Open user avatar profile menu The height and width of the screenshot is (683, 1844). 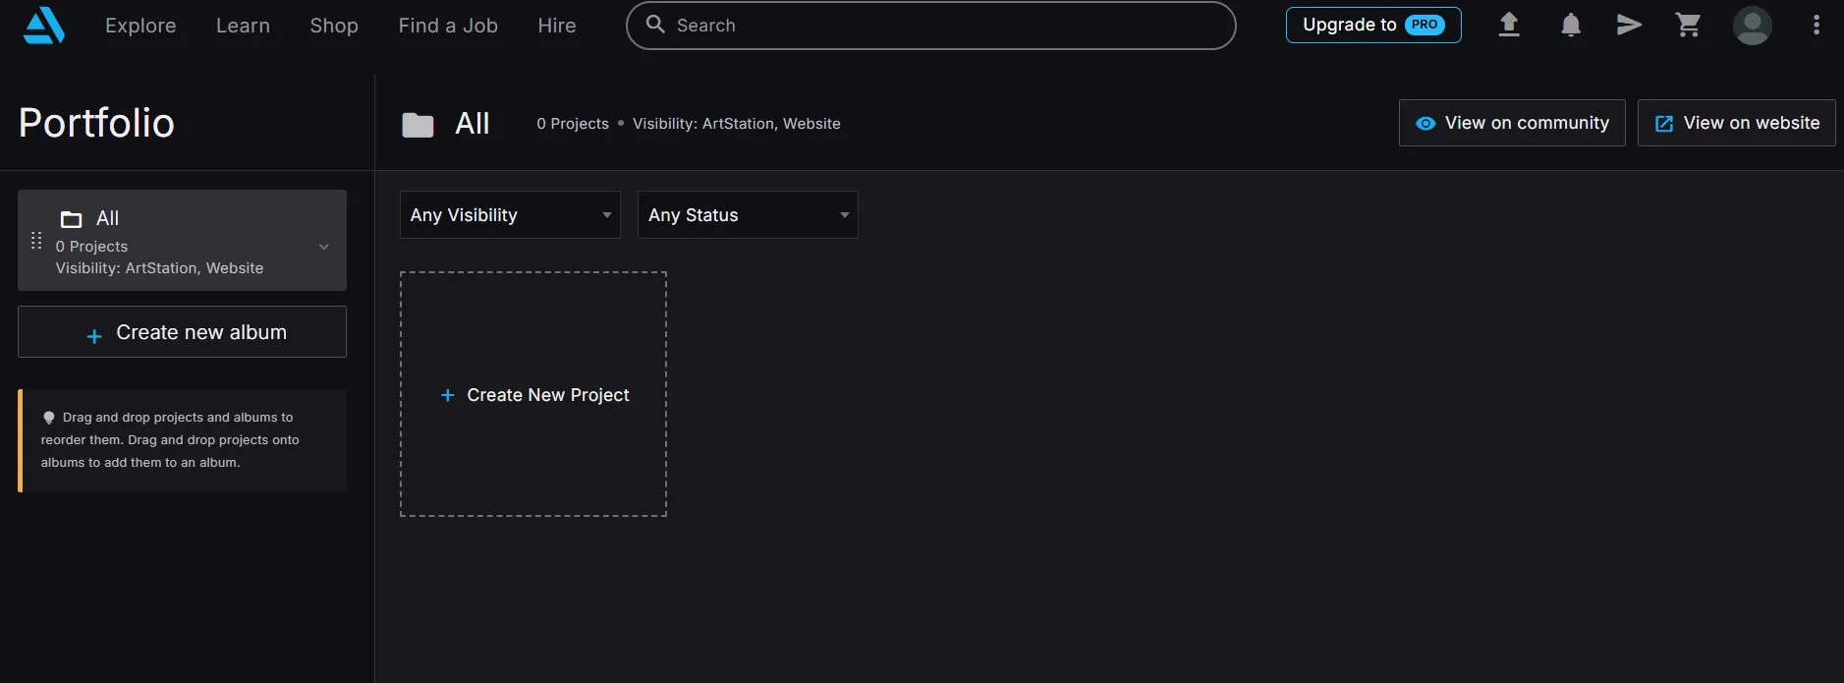click(1752, 26)
